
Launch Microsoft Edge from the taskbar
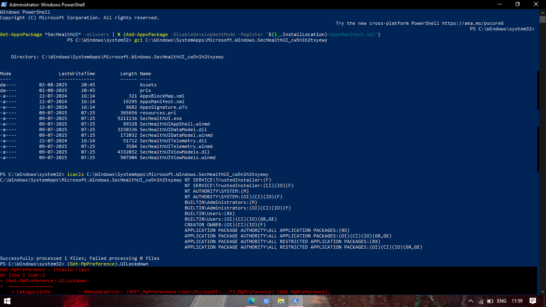coord(251,301)
